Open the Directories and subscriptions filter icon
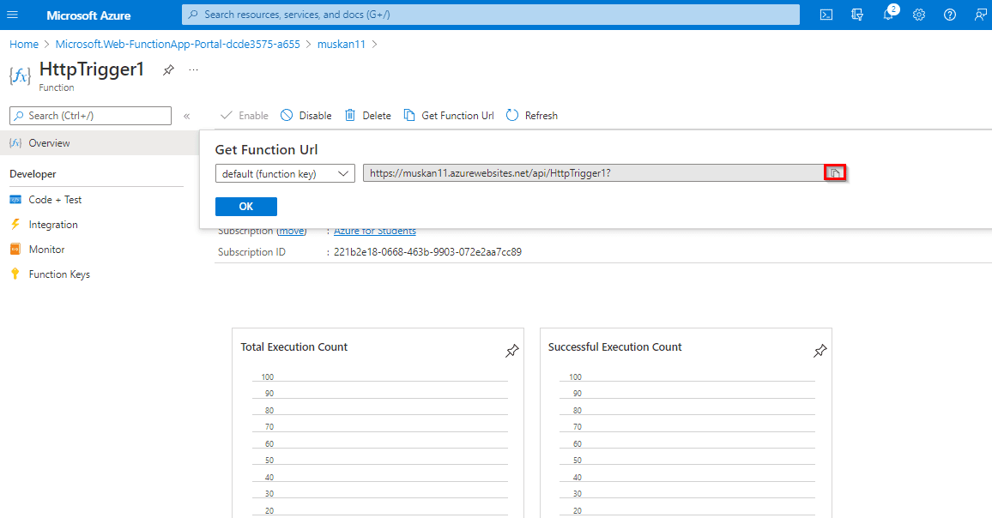Image resolution: width=992 pixels, height=518 pixels. tap(857, 15)
